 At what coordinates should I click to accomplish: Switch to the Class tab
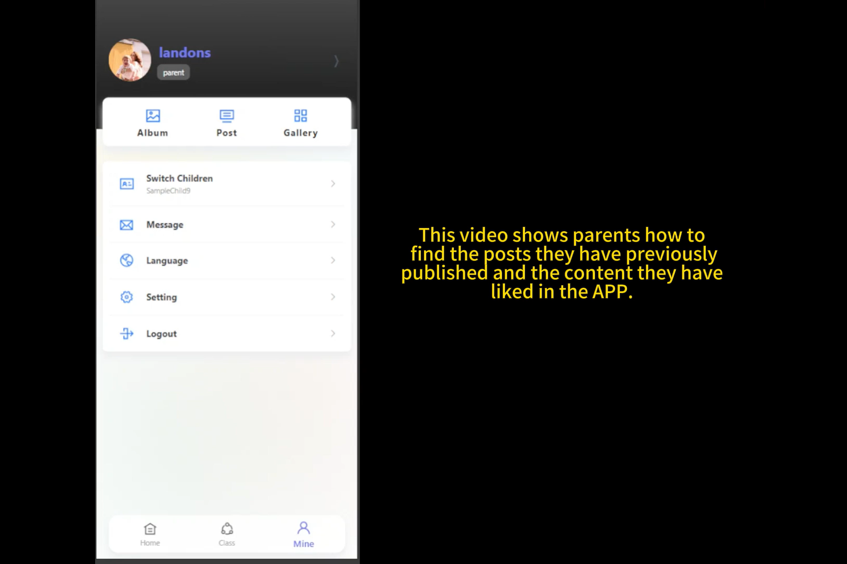point(227,533)
